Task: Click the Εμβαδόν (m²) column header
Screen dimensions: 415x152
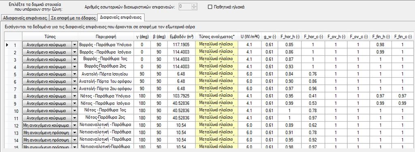Action: coord(182,36)
